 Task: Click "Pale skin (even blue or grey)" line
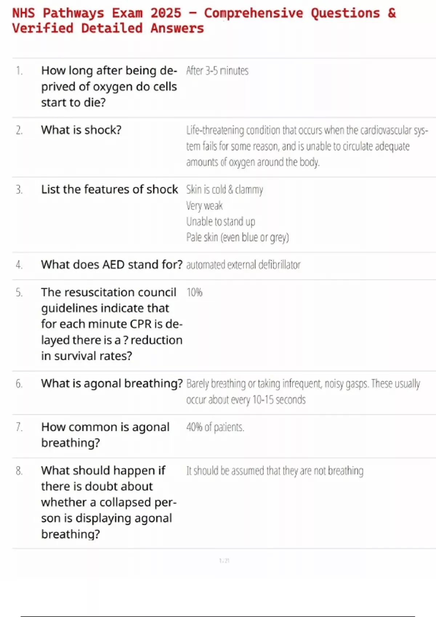pos(237,237)
